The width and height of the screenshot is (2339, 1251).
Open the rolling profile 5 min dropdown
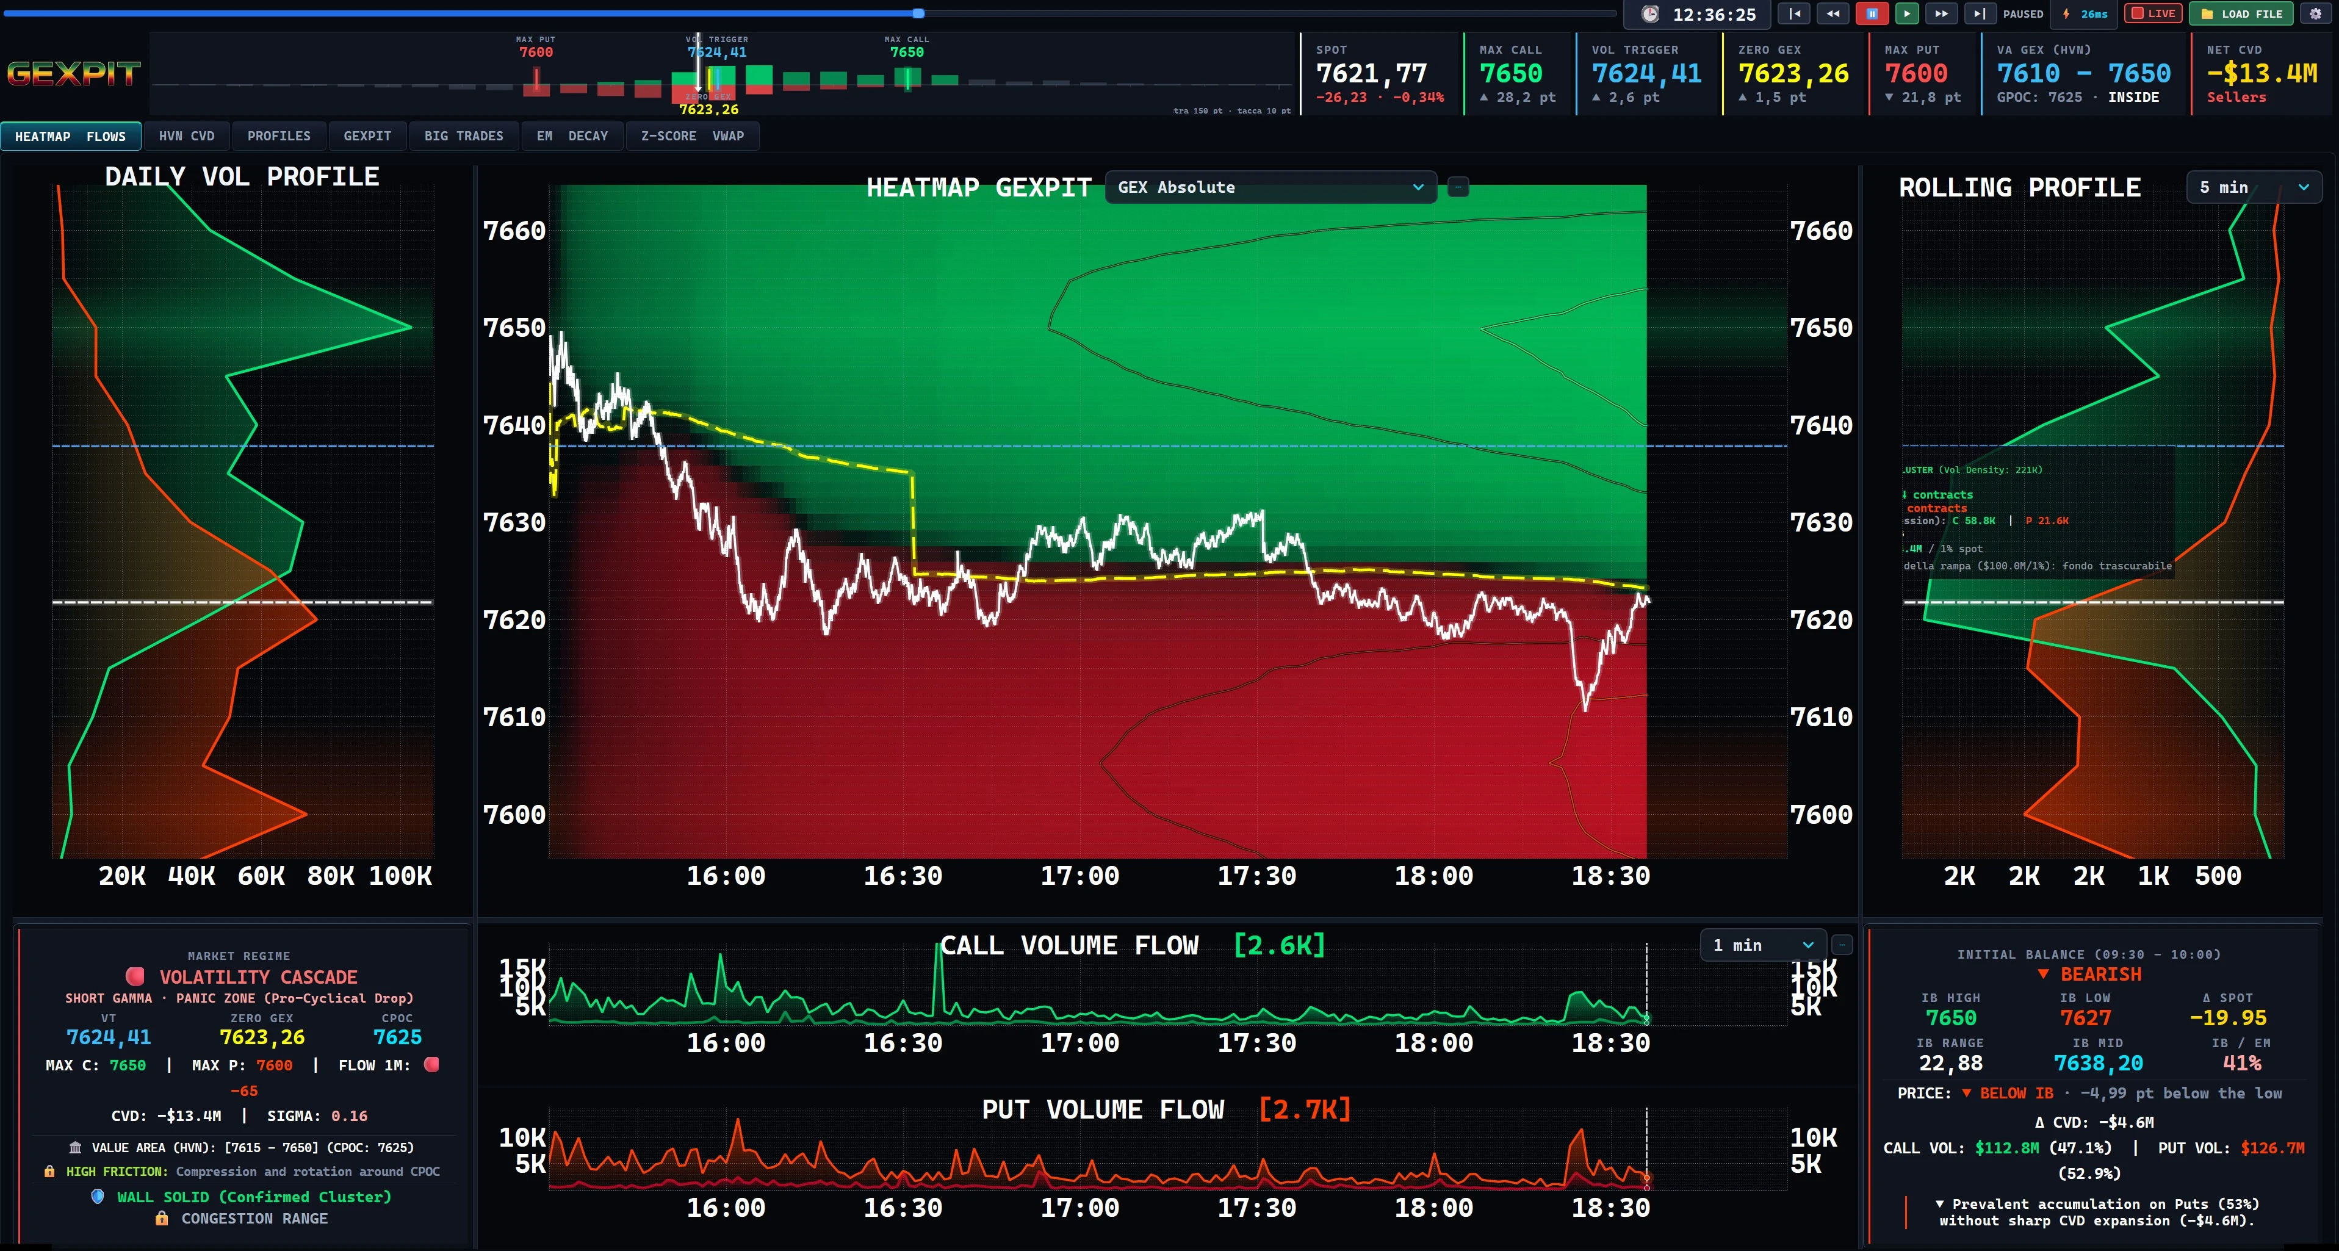pos(2254,187)
